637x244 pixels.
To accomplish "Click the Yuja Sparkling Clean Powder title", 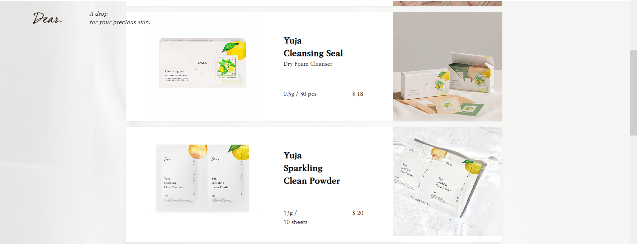I will coord(311,168).
